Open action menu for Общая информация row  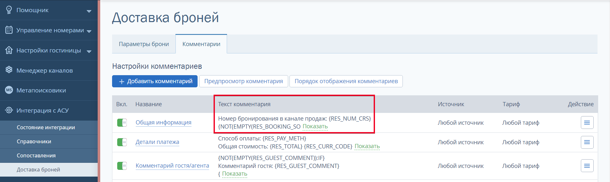pyautogui.click(x=587, y=123)
